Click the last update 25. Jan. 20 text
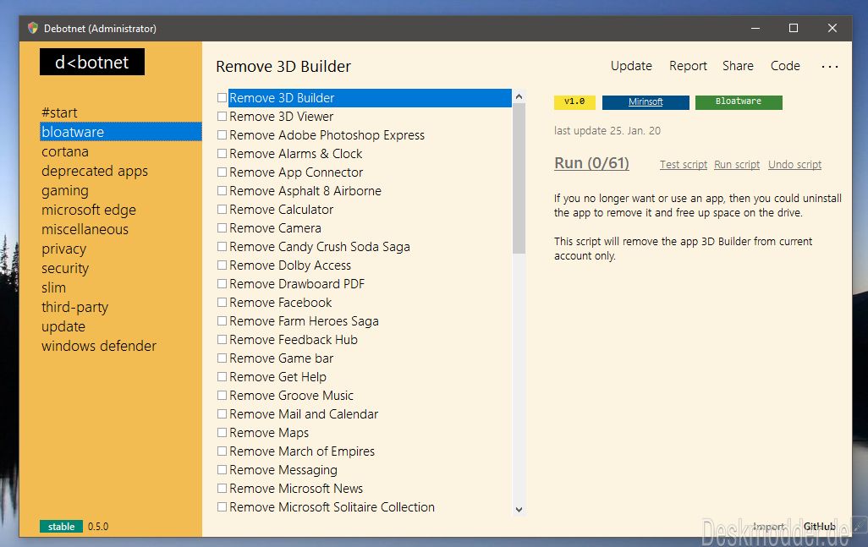 pos(607,131)
